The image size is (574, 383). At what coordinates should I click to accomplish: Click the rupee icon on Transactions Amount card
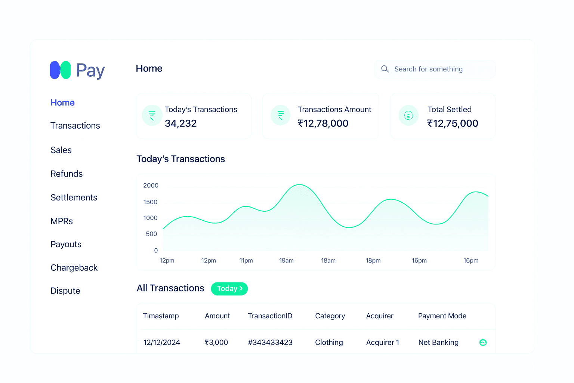(x=280, y=115)
